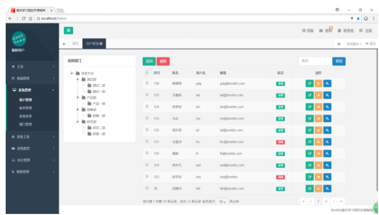Open the 主页 sidebar menu
Viewport: 379px width, 215px height.
click(x=32, y=67)
